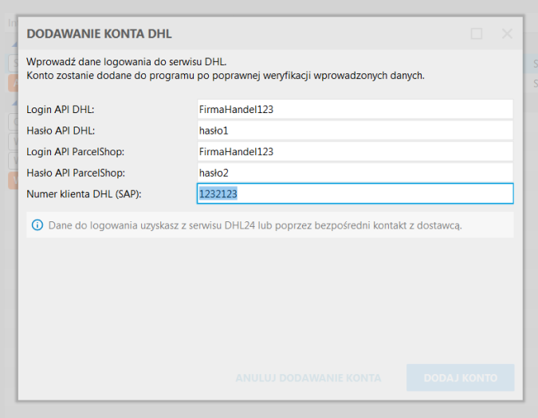Click hint text about DHL24 login data
The width and height of the screenshot is (538, 418).
(255, 225)
